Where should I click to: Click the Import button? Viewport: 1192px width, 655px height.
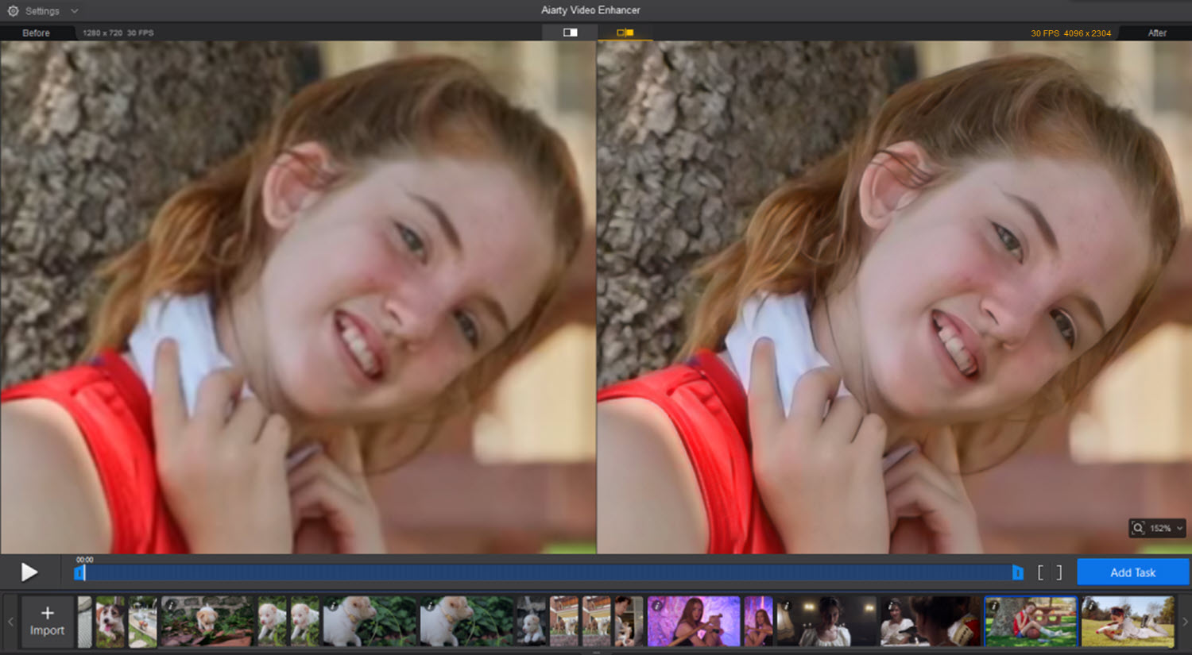pos(47,622)
